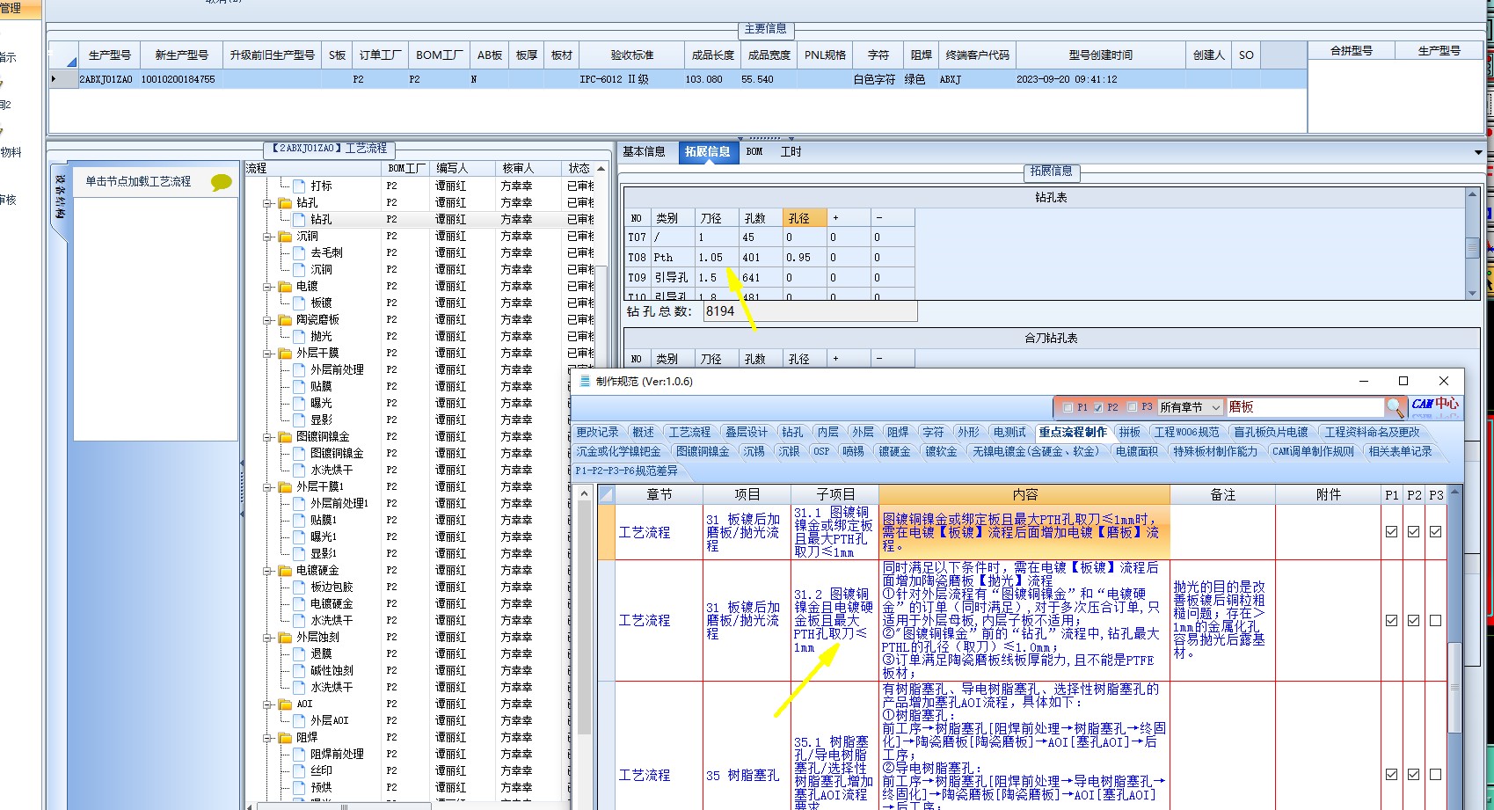The height and width of the screenshot is (810, 1494).
Task: Click the 碱性蚀刻 document icon
Action: click(299, 671)
